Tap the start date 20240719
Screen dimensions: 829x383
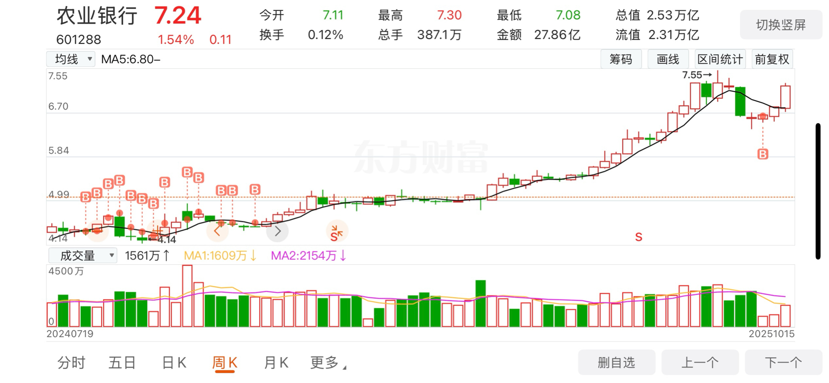(70, 334)
